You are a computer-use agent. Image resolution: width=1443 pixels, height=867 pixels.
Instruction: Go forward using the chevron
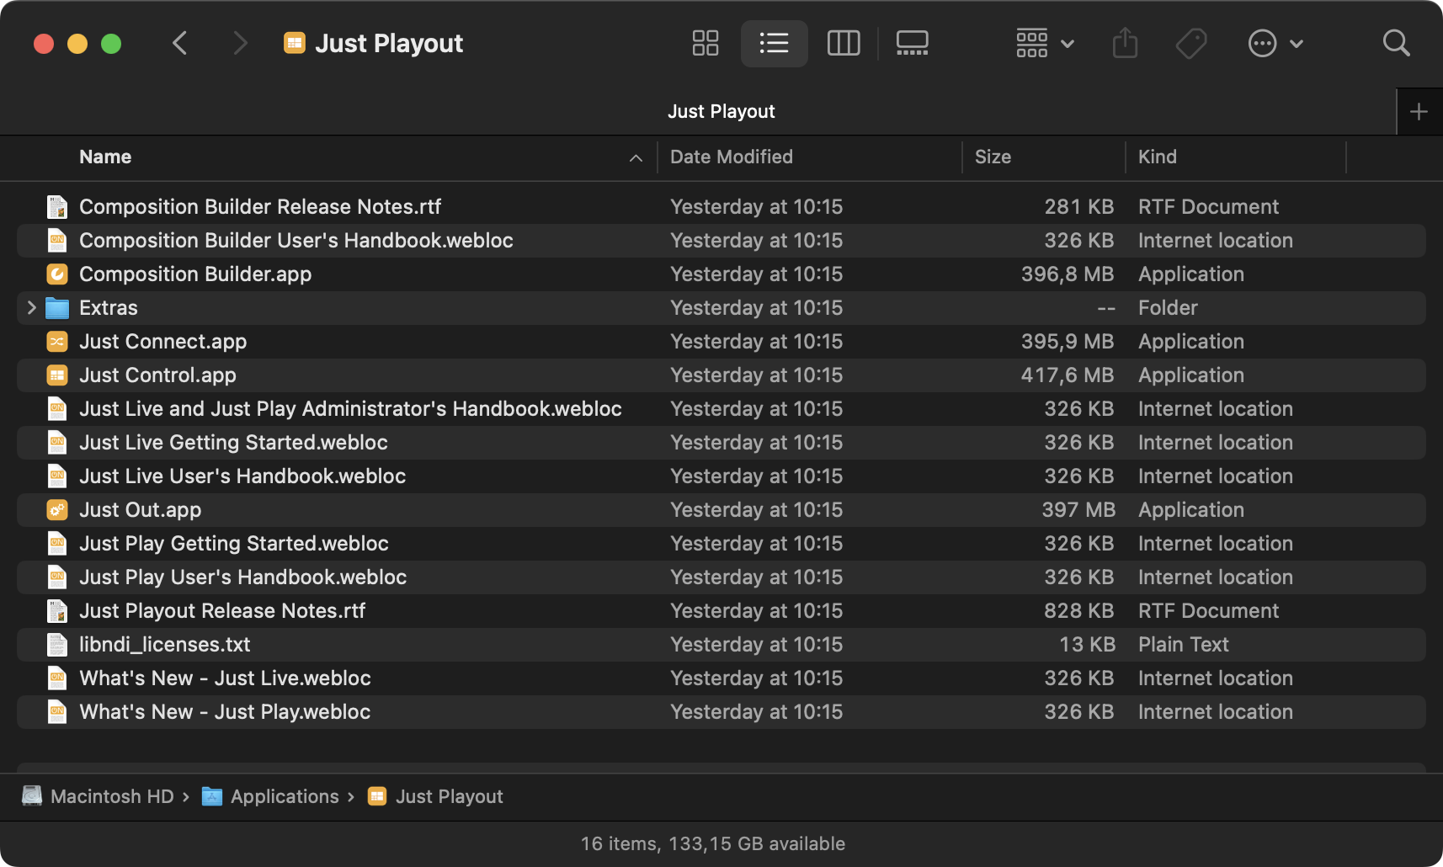[240, 43]
